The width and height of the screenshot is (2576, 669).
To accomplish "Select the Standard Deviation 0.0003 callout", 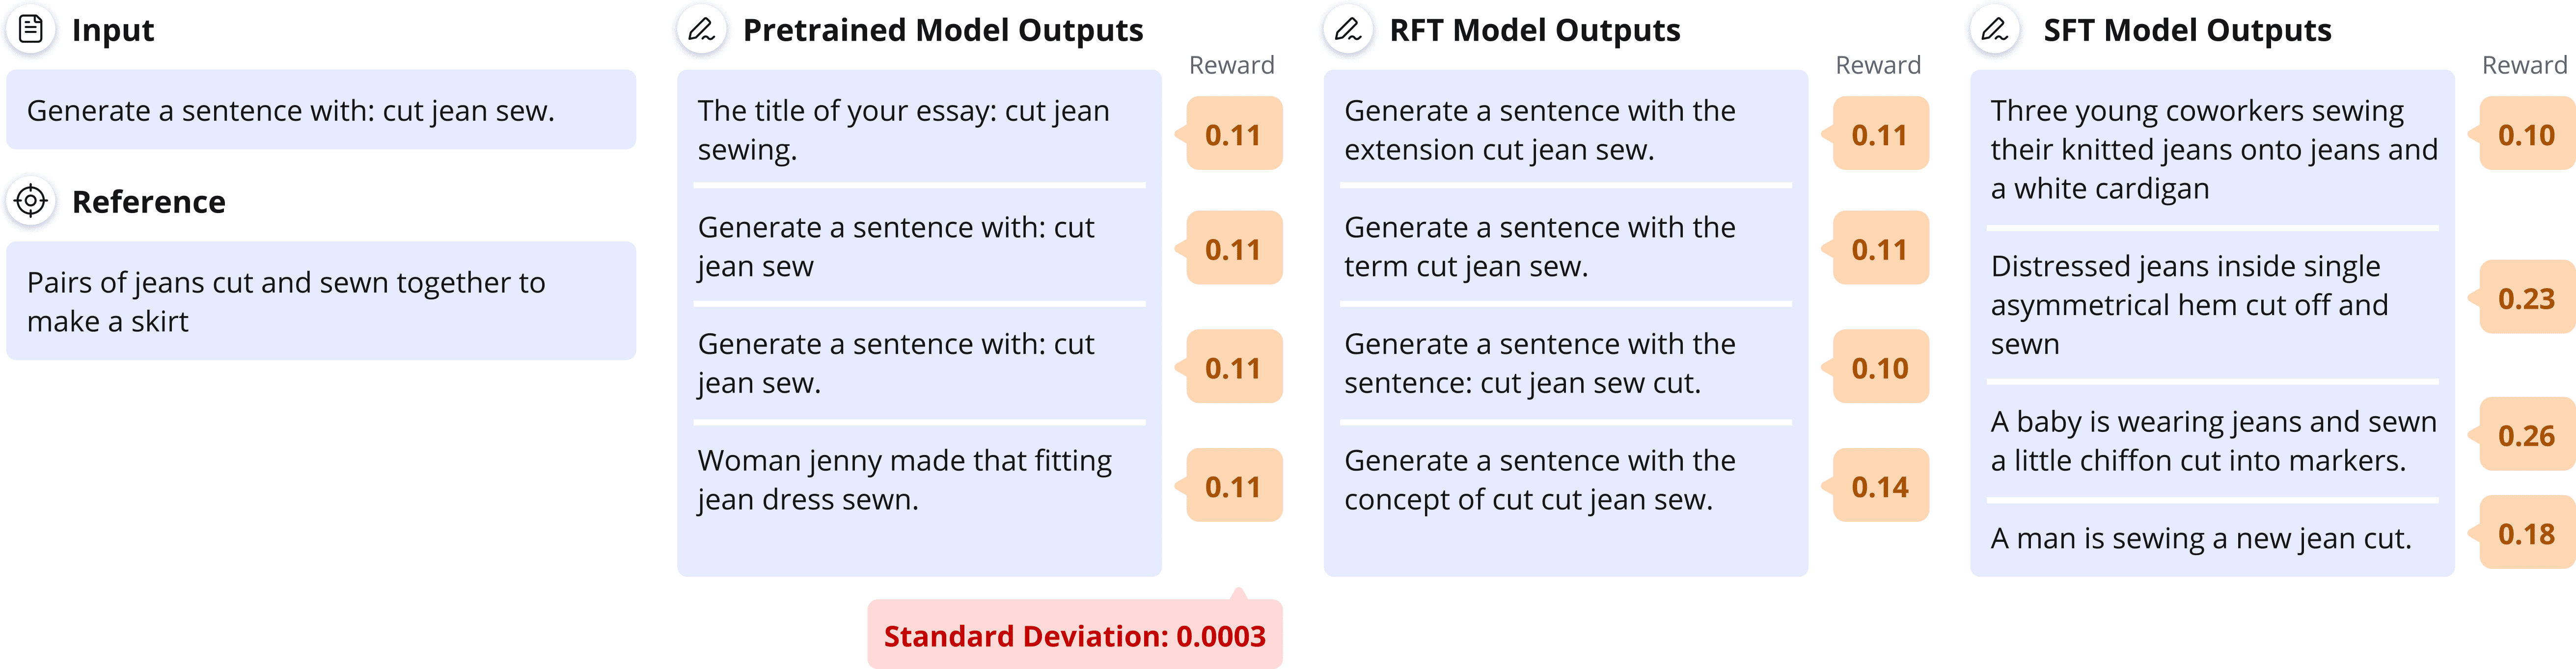I will [x=1074, y=635].
